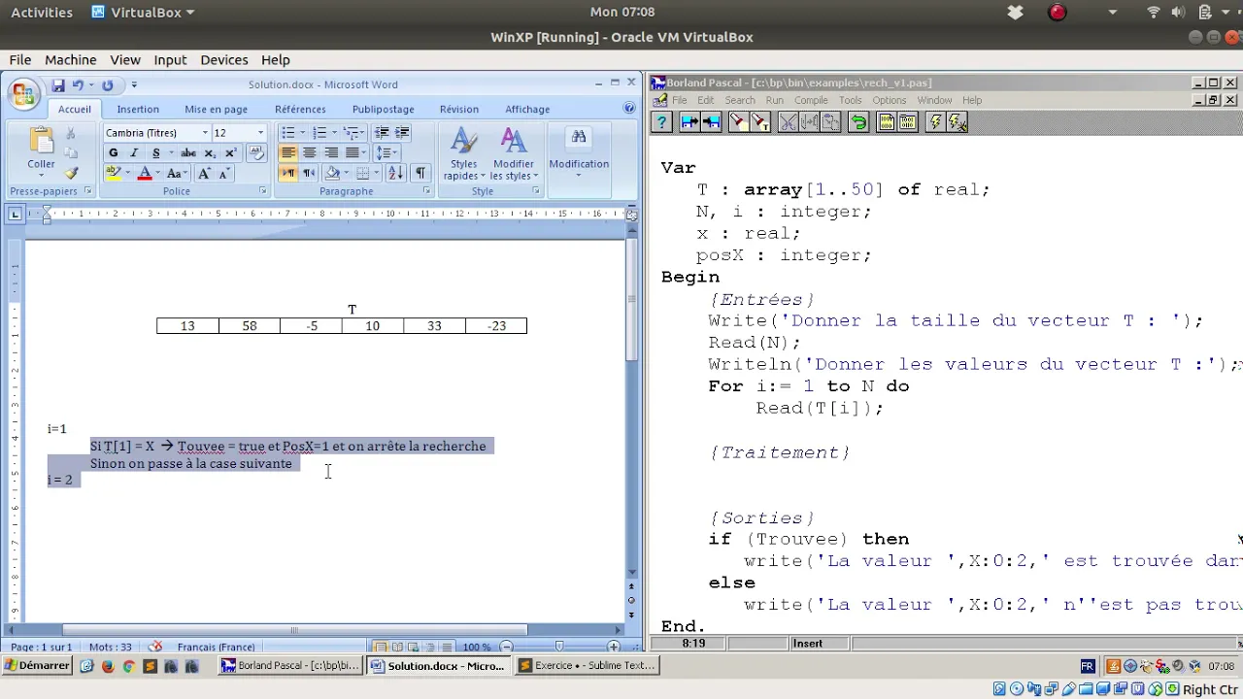Increase indent in Paragraphe group
The image size is (1243, 699).
coord(401,133)
